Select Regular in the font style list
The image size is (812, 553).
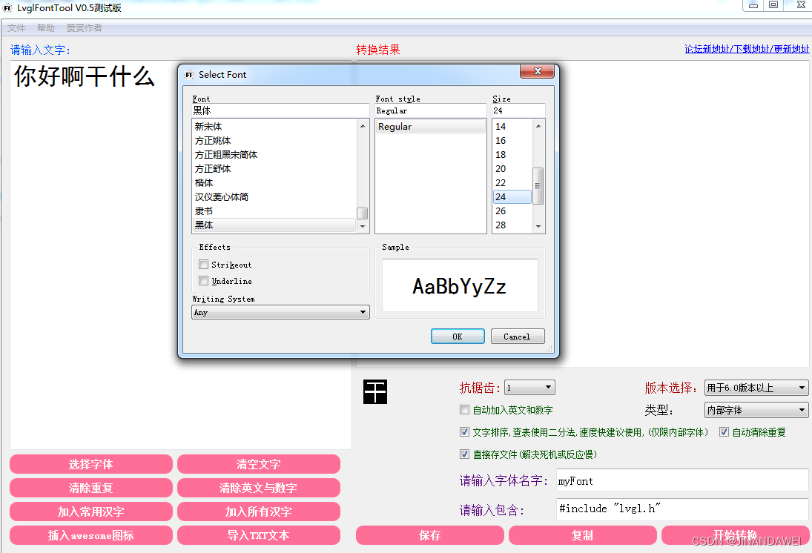[430, 126]
